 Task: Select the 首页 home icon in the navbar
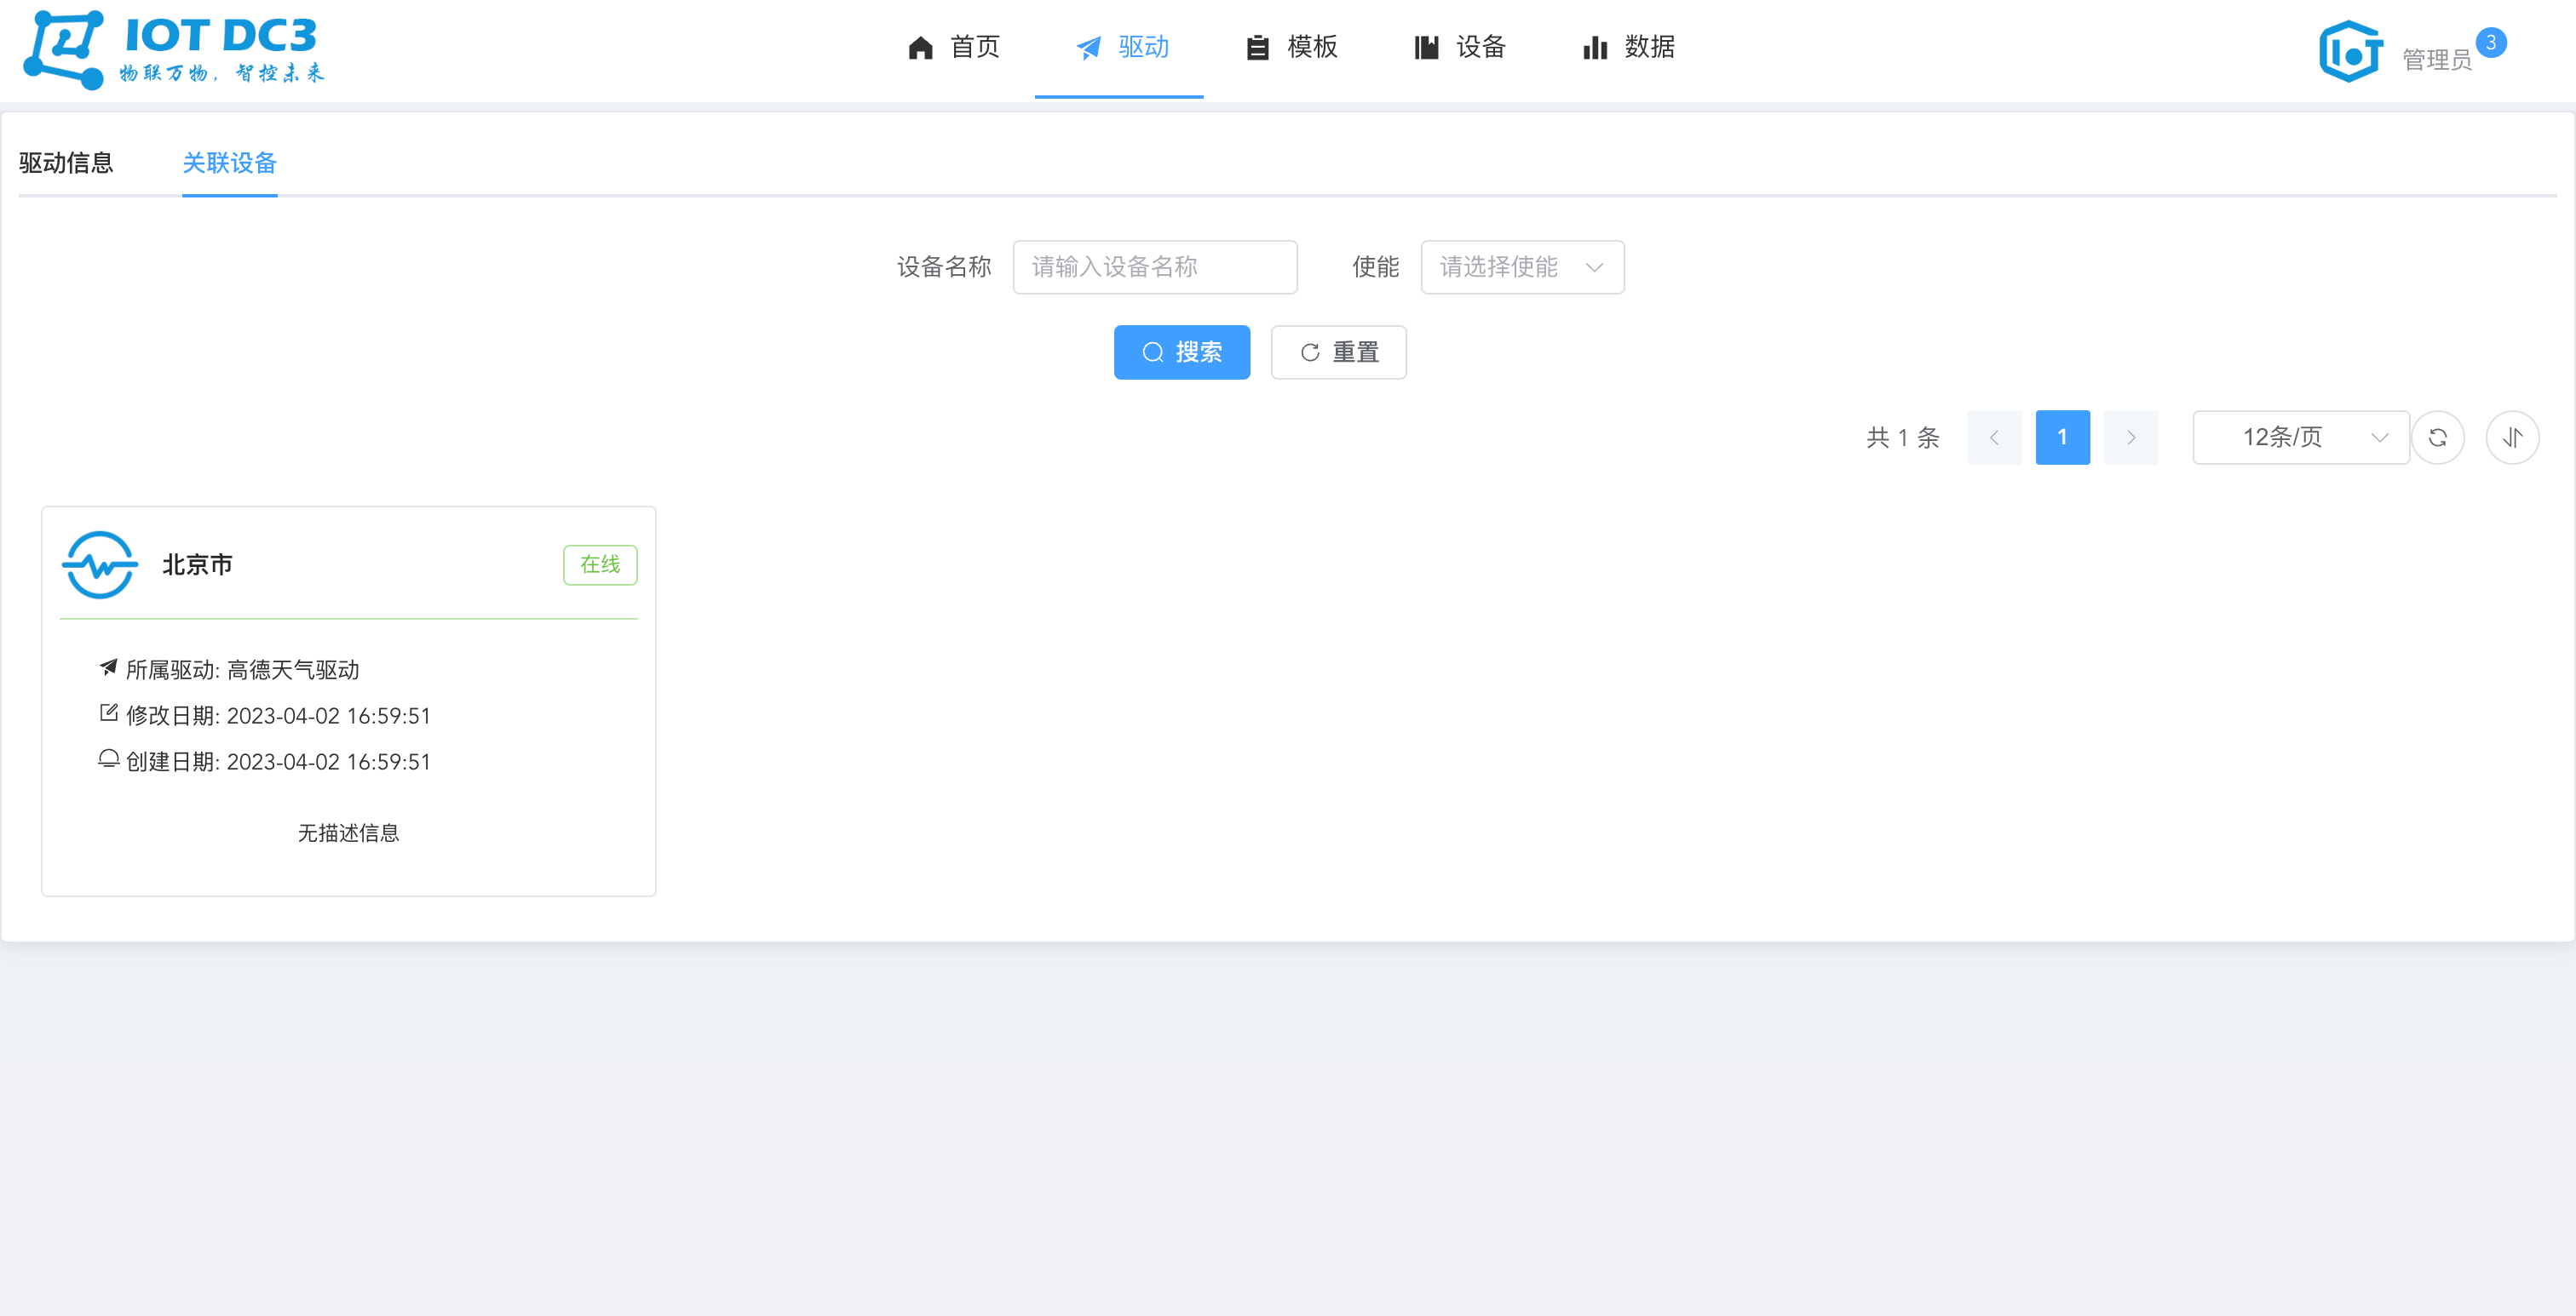(x=920, y=47)
